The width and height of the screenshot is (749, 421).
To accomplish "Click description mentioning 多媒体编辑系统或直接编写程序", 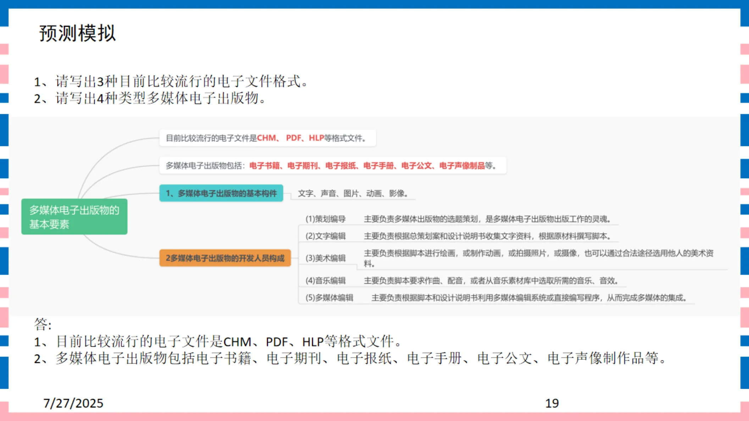I will pyautogui.click(x=529, y=298).
